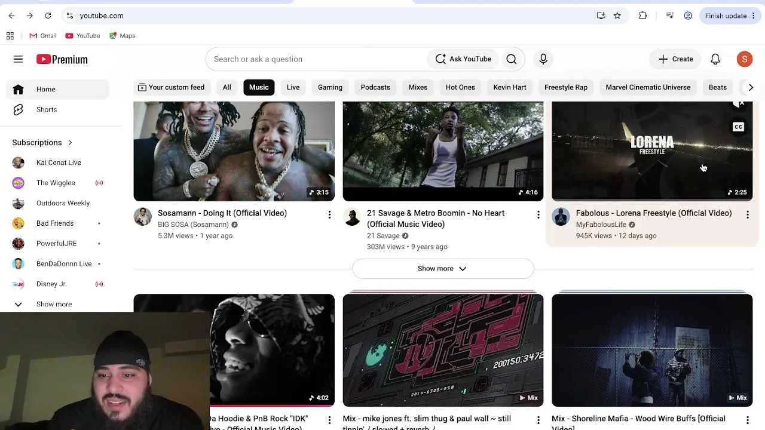
Task: Select Home in the sidebar
Action: click(x=58, y=90)
